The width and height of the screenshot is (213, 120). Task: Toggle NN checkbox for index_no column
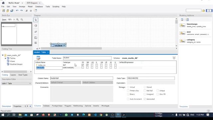coord(87,65)
